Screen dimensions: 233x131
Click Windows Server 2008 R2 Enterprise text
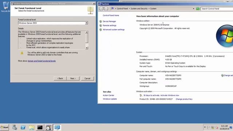pos(154,25)
